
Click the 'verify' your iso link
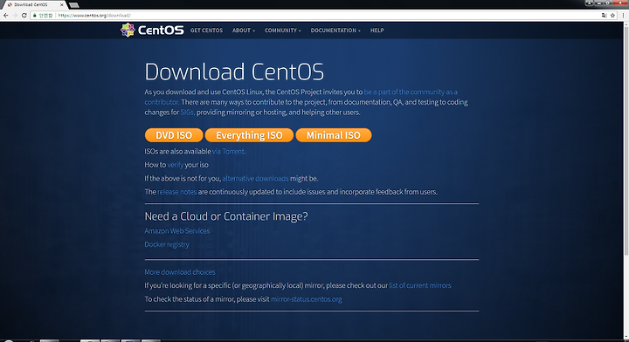click(x=176, y=165)
